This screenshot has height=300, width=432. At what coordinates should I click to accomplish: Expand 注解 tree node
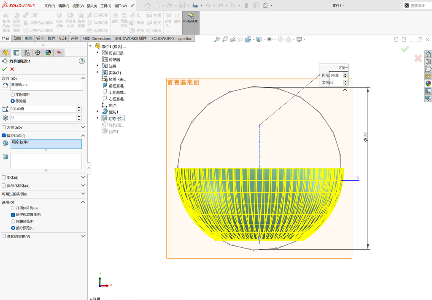[97, 65]
